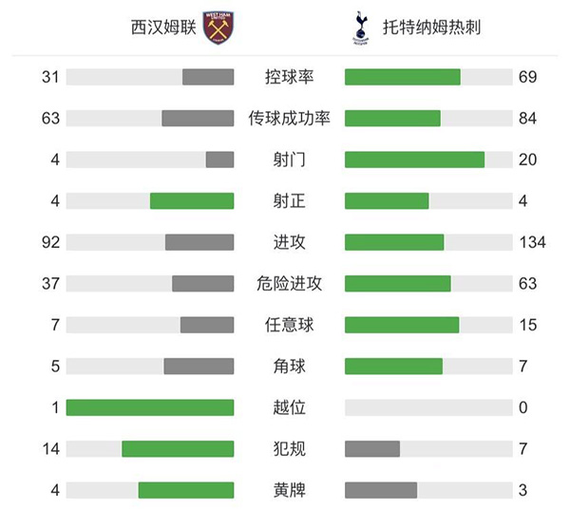Screen dimensions: 570x509
Task: Click West Ham's attacks value 92
Action: pos(50,242)
